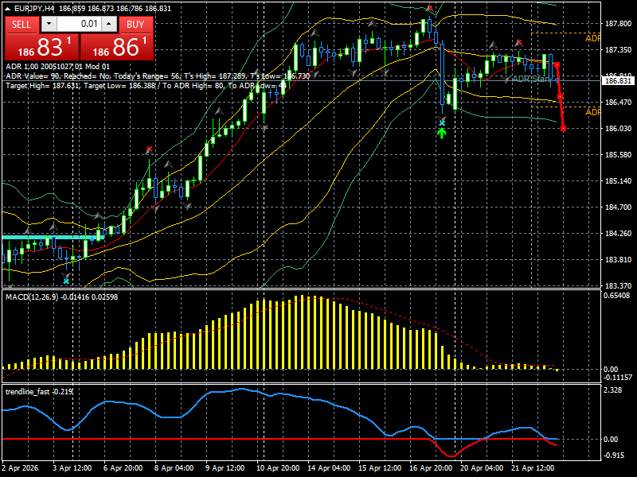Sell at the 186.83 bid price tile
Viewport: 637px width, 477px height.
(41, 47)
